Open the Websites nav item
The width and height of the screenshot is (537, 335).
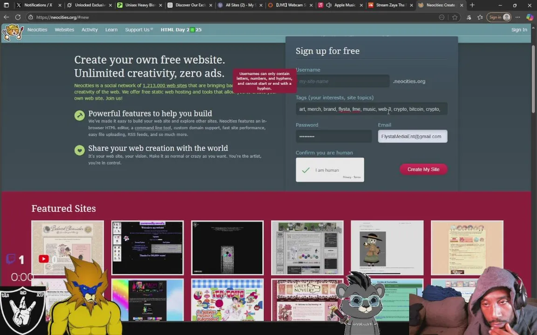[x=64, y=30]
